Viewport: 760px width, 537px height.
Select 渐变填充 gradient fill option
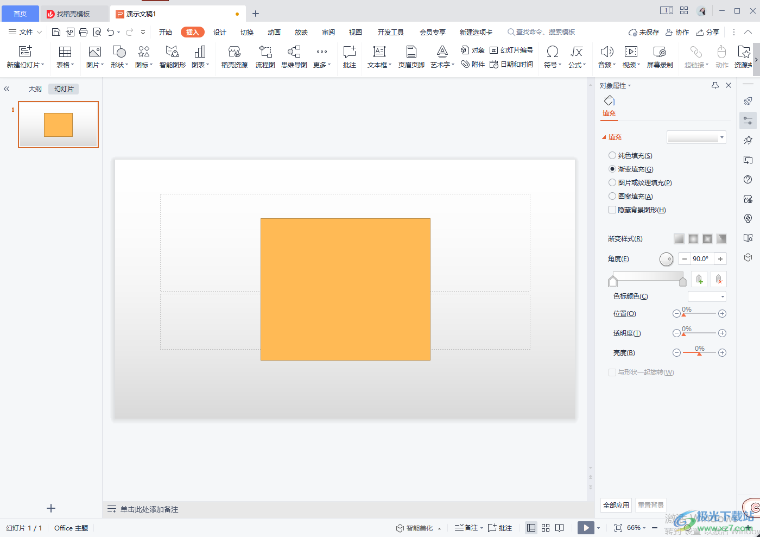click(612, 169)
